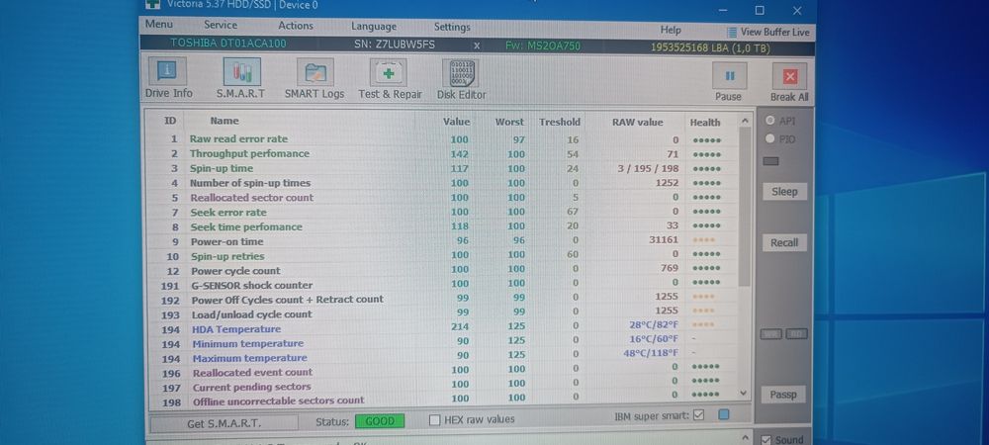The height and width of the screenshot is (445, 989).
Task: Select the Load/unload cycle count row
Action: [444, 313]
